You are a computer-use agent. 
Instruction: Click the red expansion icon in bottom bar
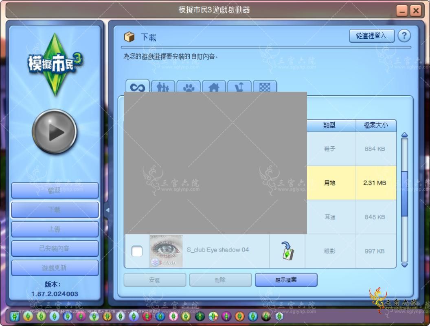pyautogui.click(x=147, y=317)
